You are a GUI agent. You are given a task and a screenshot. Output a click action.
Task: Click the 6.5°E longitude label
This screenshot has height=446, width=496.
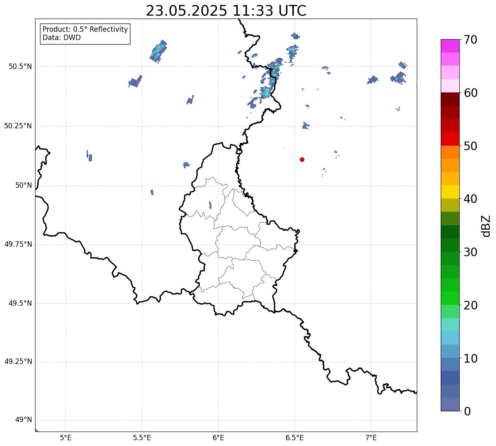[x=295, y=438]
